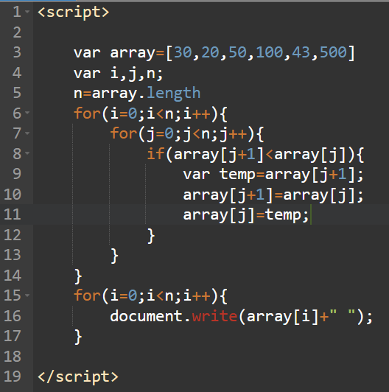Click the var i,j,n declaration line
The width and height of the screenshot is (389, 392).
click(119, 73)
